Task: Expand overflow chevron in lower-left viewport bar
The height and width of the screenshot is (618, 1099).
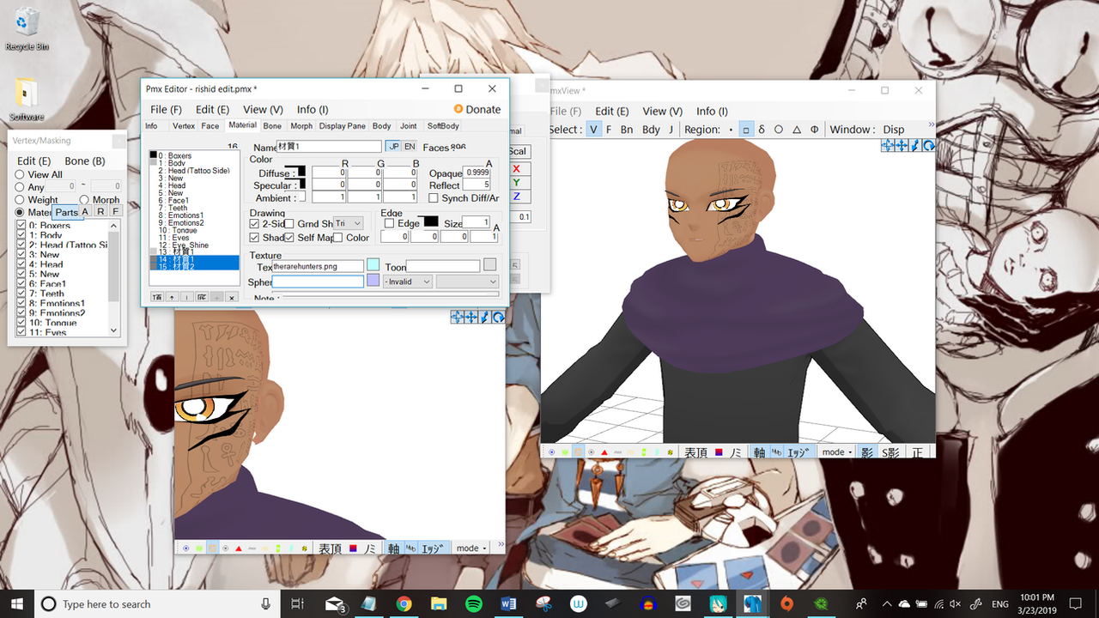Action: tap(500, 546)
